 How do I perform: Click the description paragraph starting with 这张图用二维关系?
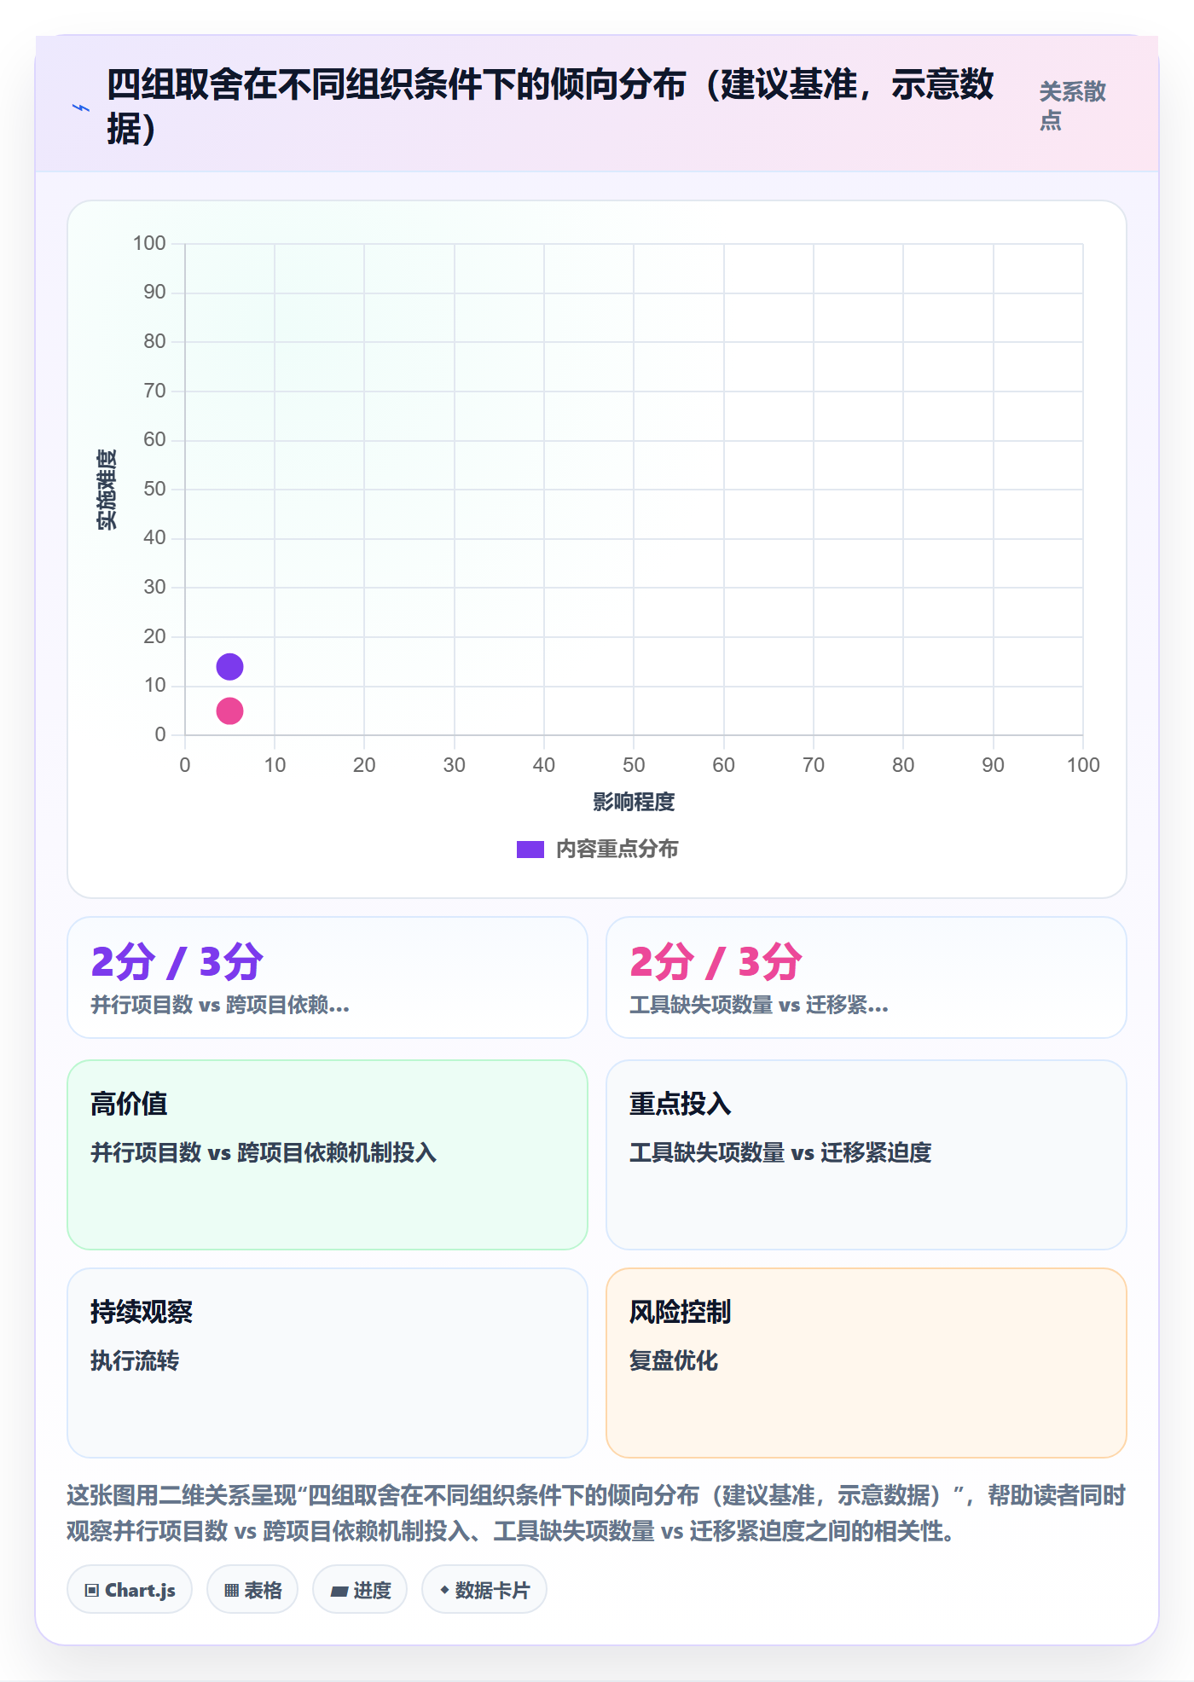[x=596, y=1513]
